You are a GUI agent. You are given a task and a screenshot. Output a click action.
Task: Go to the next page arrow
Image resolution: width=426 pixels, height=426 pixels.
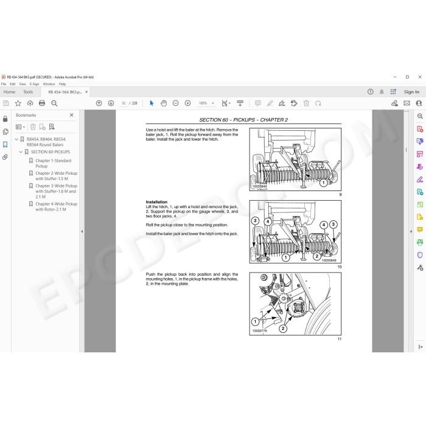[x=111, y=103]
